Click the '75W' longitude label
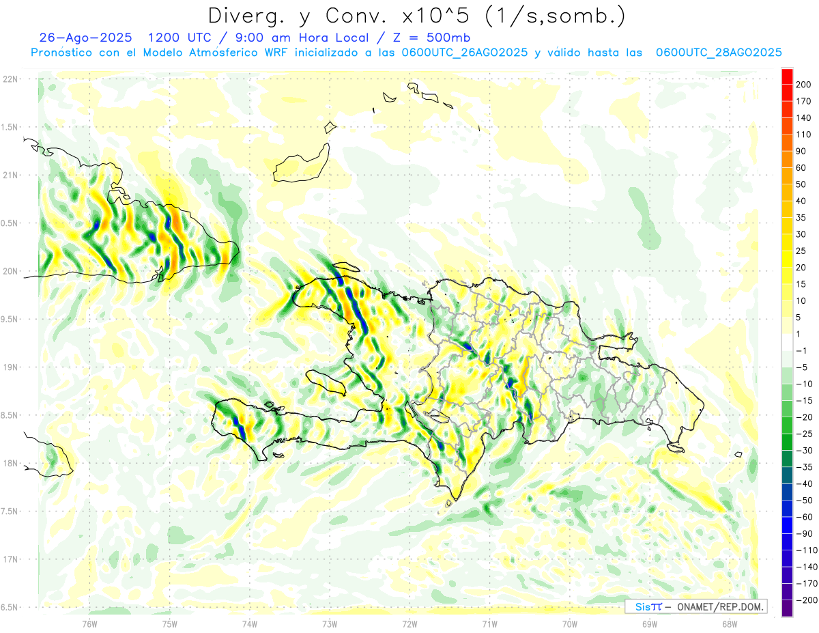The width and height of the screenshot is (819, 633). 170,623
